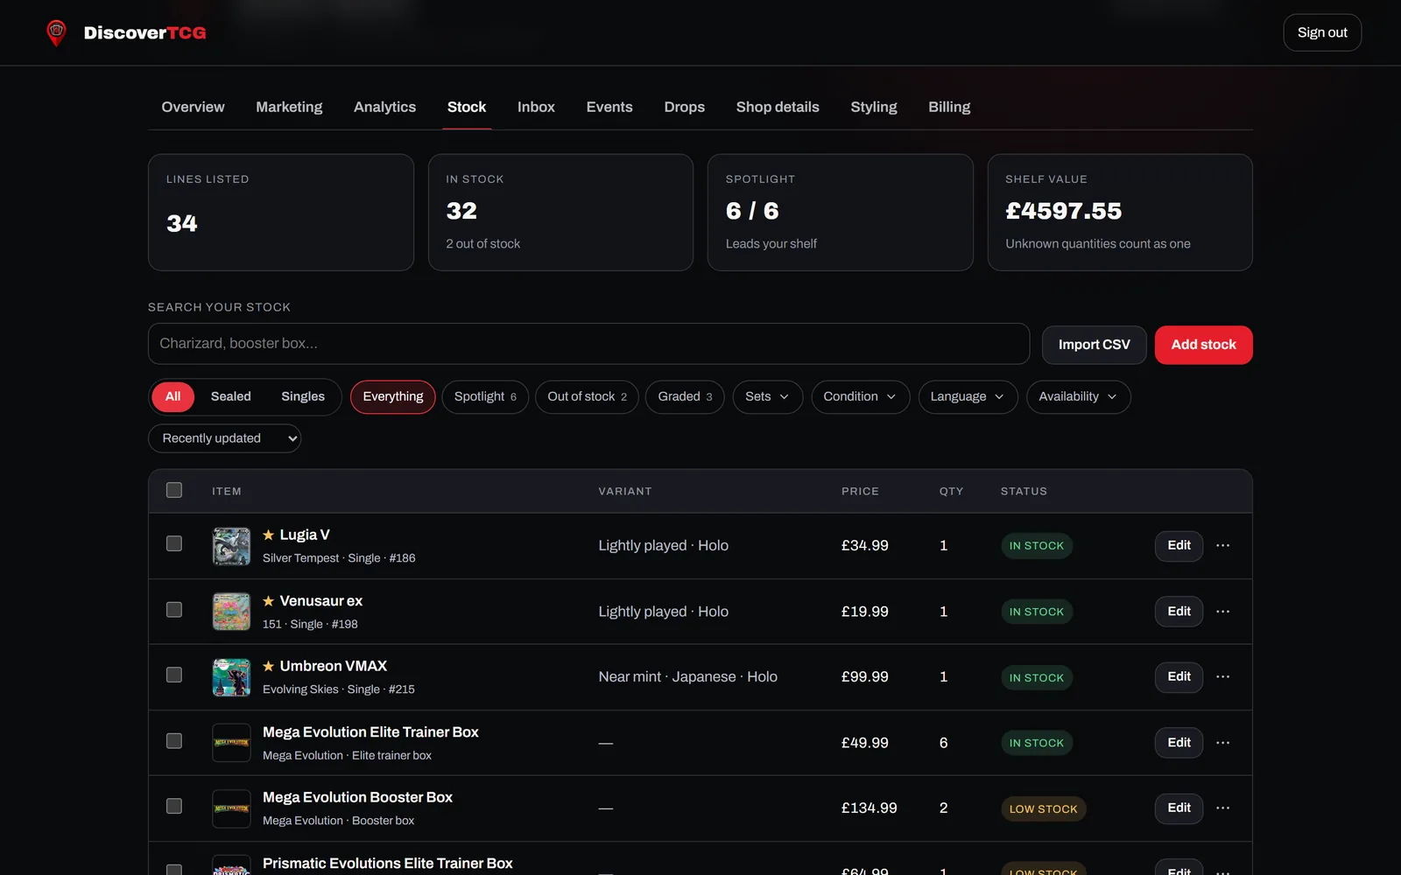This screenshot has height=875, width=1401.
Task: Click the Shelf Value £4597.55 card
Action: (1120, 213)
